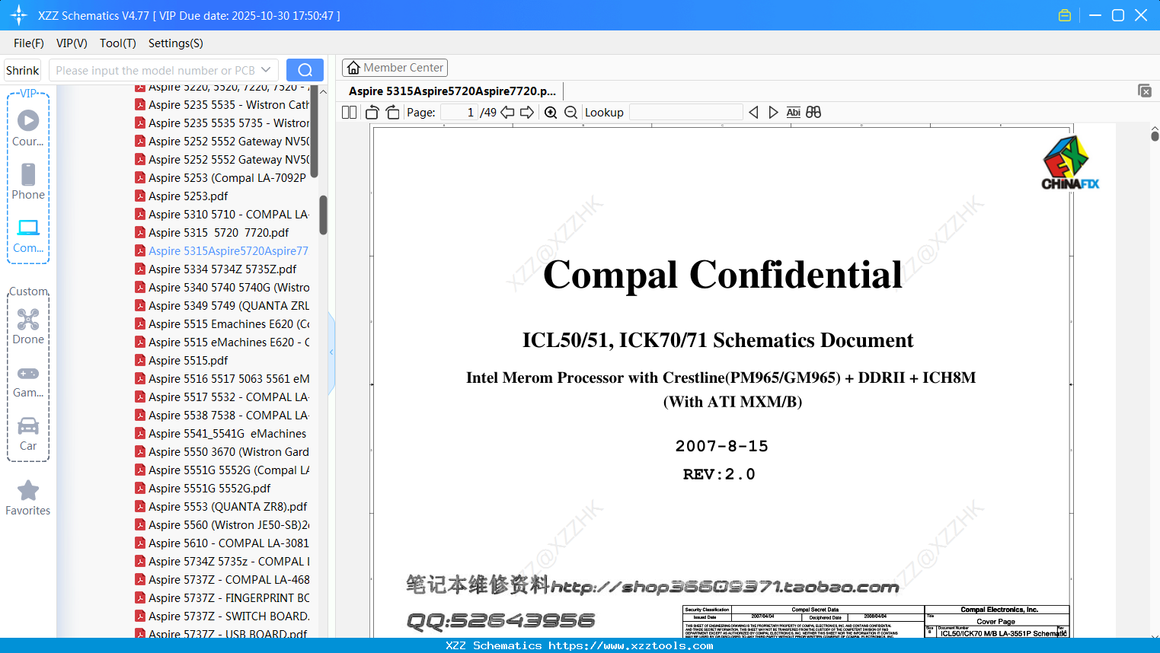Image resolution: width=1160 pixels, height=653 pixels.
Task: Open the Aspire 5515.pdf file
Action: (181, 361)
